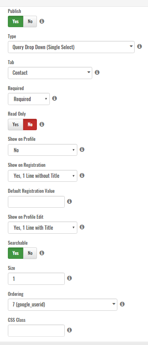
Task: Click into the Size input field
Action: coord(36,279)
